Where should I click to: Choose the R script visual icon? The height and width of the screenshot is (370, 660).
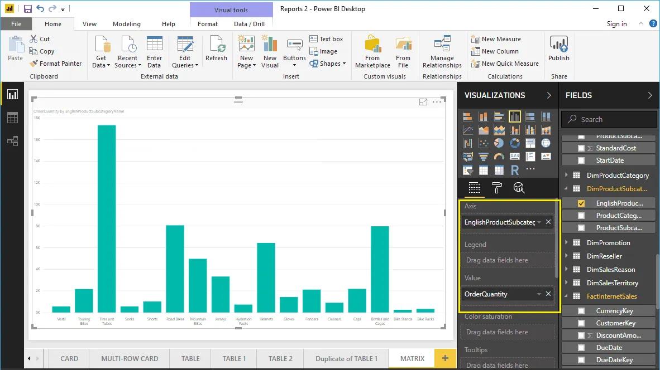[x=514, y=170]
